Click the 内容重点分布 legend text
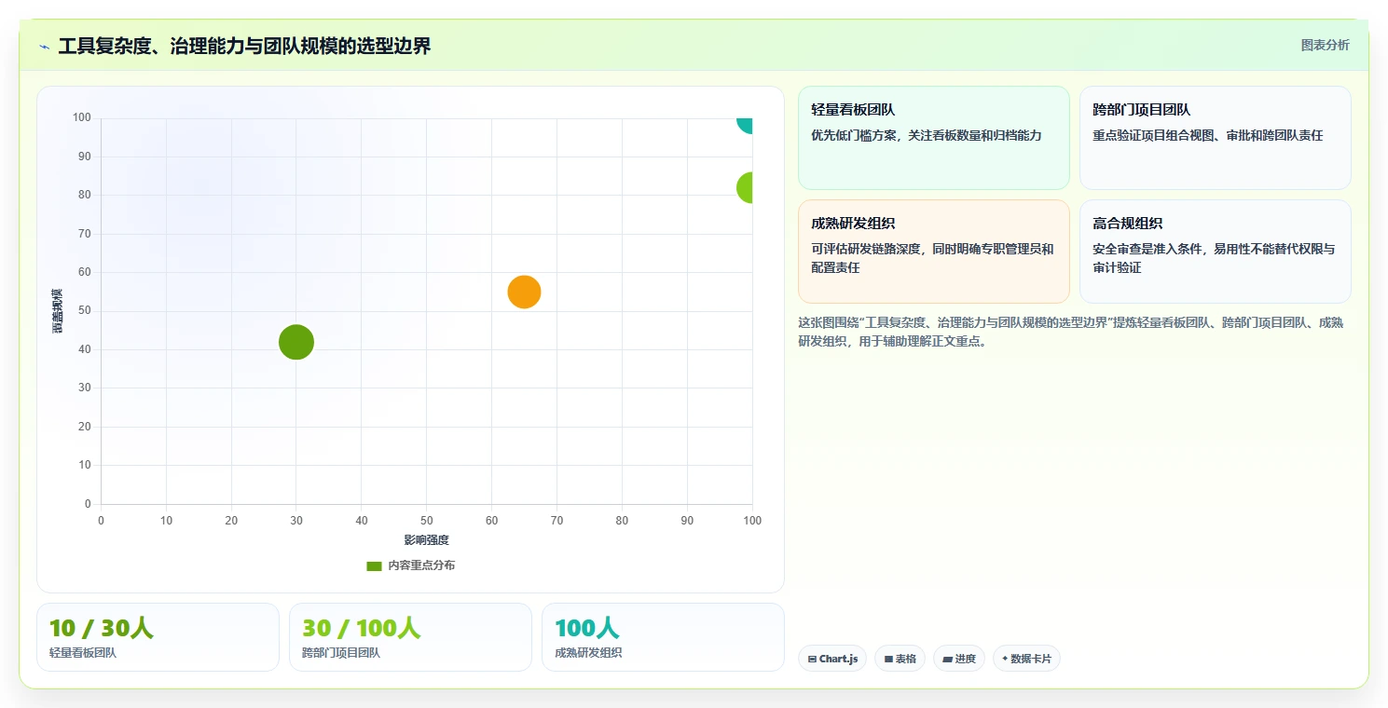 [421, 565]
